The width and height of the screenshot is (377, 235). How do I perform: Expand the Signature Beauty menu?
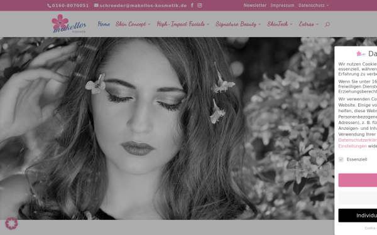238,24
